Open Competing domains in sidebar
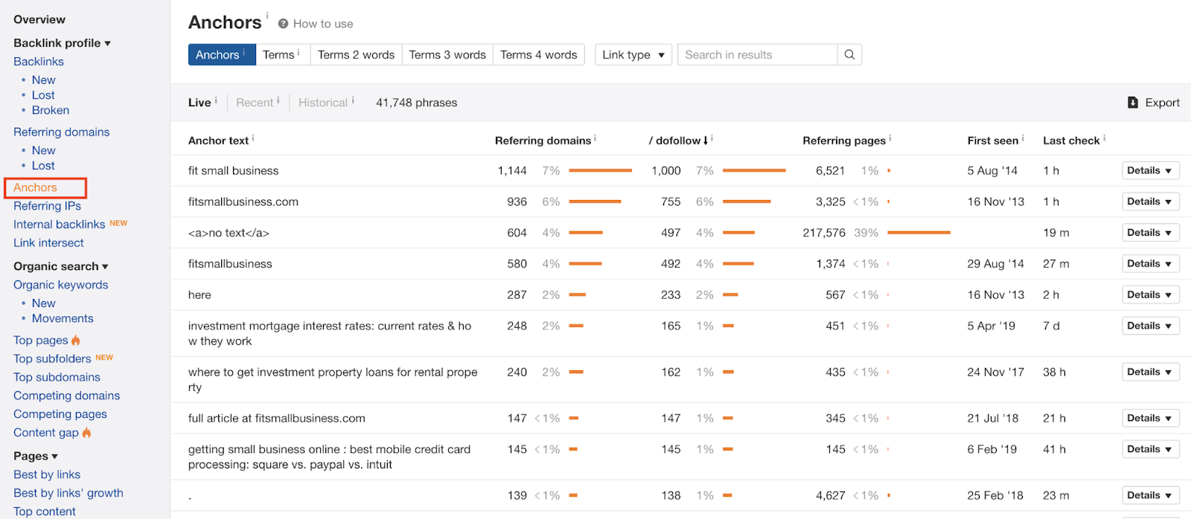Image resolution: width=1191 pixels, height=519 pixels. pos(66,396)
